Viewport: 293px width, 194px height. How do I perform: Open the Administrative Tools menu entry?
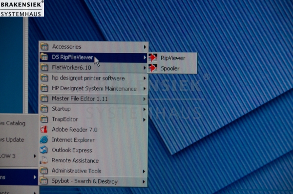tap(93, 171)
